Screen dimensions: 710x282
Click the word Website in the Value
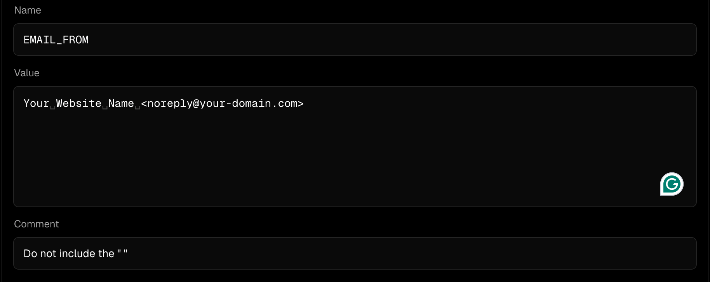click(x=79, y=103)
